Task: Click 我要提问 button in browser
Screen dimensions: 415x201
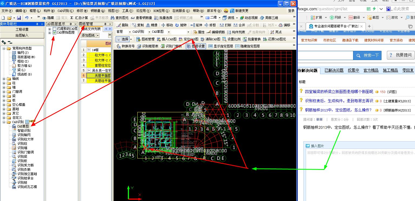Action: pos(401,55)
